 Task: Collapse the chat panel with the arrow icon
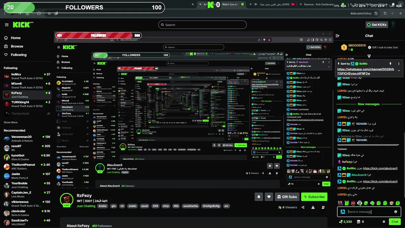tap(337, 36)
